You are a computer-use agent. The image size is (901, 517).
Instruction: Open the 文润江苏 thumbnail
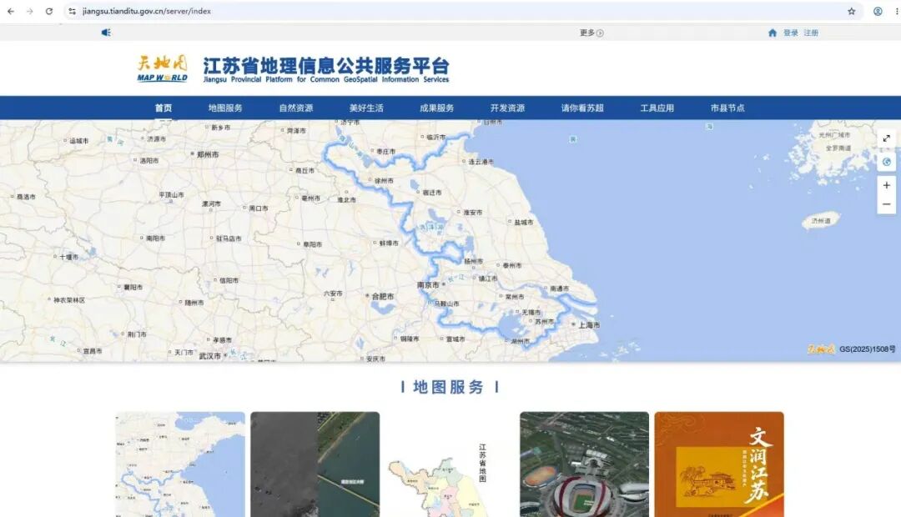[719, 464]
